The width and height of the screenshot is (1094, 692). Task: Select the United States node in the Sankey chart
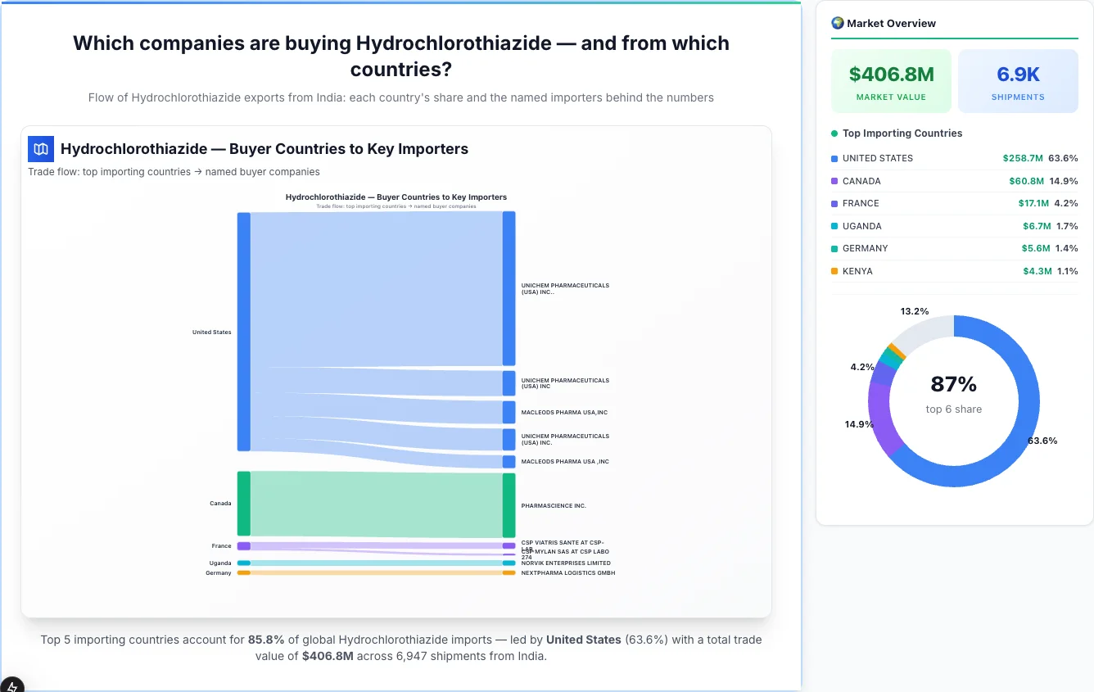point(242,332)
